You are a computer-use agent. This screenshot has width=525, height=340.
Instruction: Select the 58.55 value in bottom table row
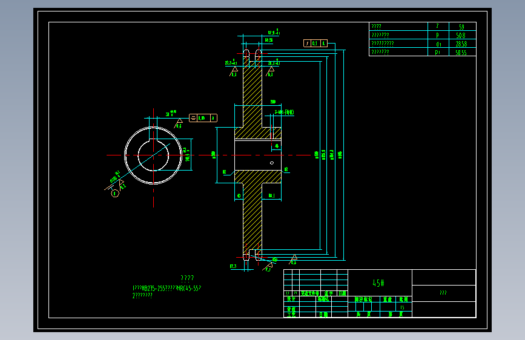461,52
